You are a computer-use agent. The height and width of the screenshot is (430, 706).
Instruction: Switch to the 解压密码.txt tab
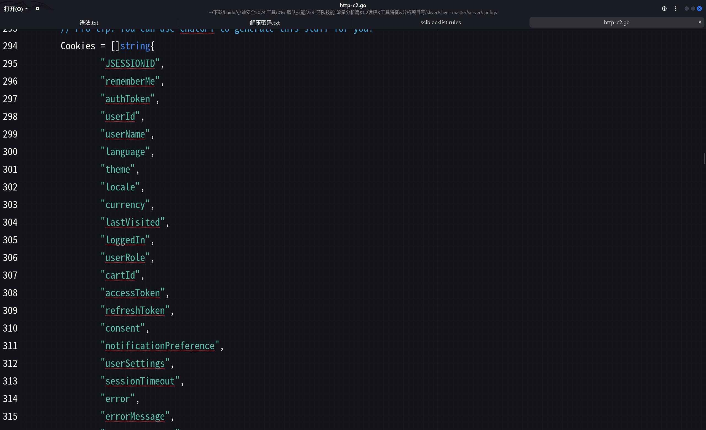264,23
